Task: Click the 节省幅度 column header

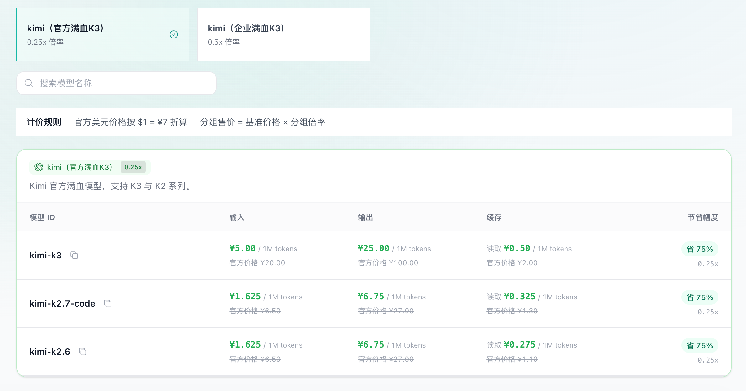Action: 703,217
